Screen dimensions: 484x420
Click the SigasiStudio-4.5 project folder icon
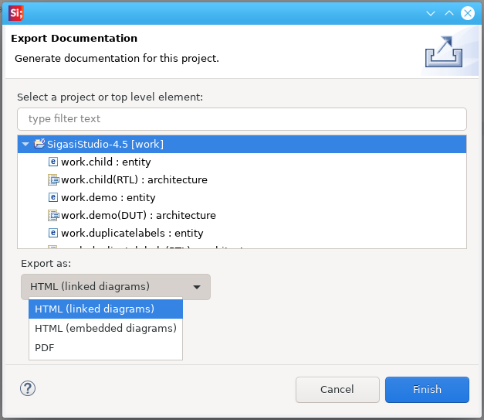tap(39, 144)
